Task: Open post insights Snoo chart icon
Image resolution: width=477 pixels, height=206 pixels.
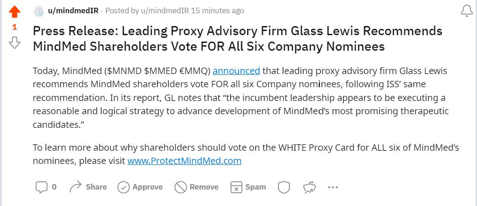Action: 310,187
